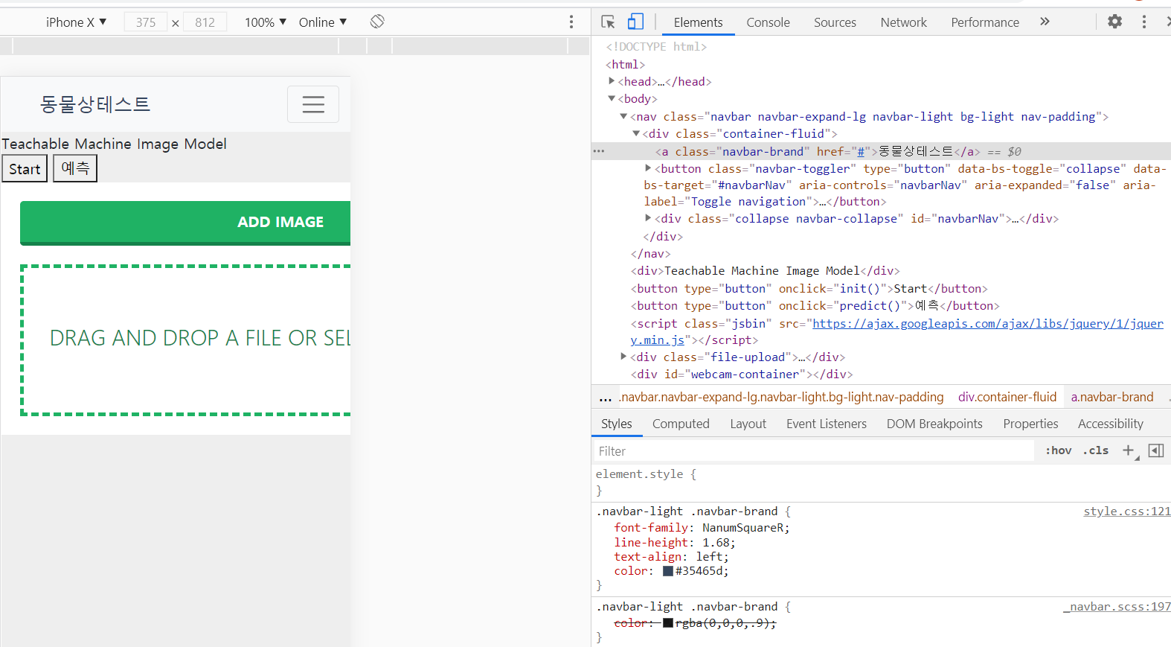This screenshot has width=1171, height=647.
Task: Click the green ADD IMAGE button
Action: tap(185, 223)
